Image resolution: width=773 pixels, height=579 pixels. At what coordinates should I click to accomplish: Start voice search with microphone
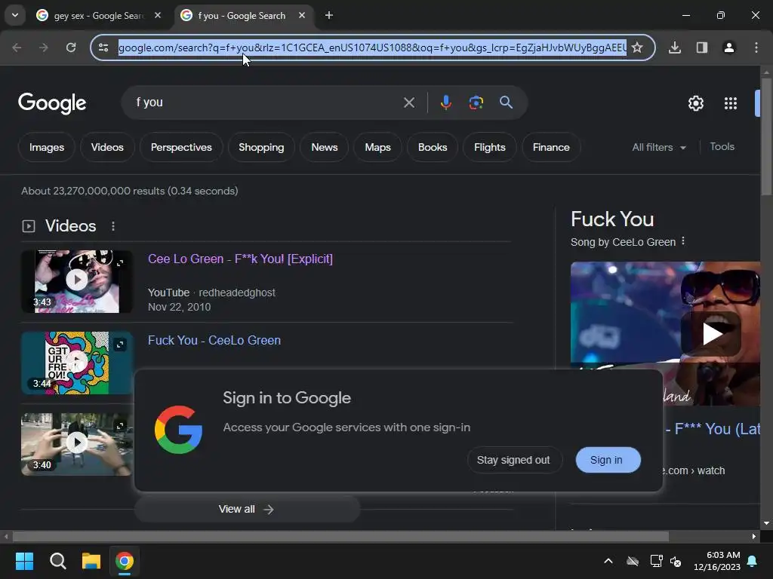(x=445, y=103)
